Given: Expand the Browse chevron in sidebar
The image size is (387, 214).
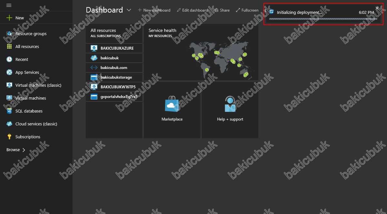Looking at the screenshot, I should coord(24,150).
